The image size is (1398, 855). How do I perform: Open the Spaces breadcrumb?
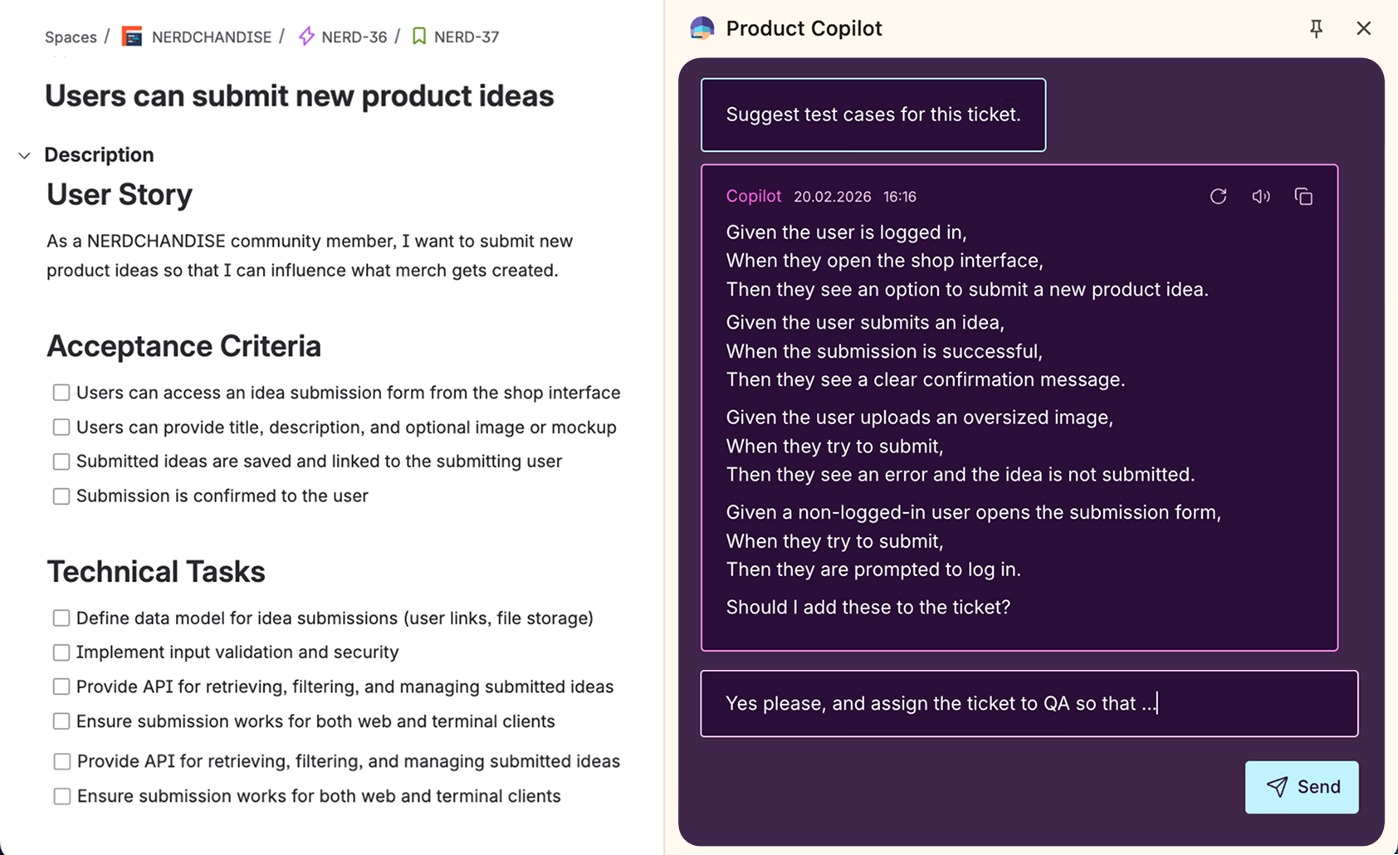tap(71, 37)
